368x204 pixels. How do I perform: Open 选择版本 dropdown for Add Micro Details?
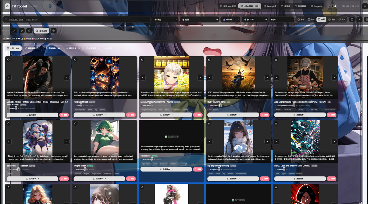point(300,115)
